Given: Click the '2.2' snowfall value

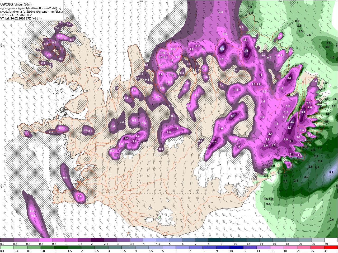Looking at the screenshot, I should [274, 145].
